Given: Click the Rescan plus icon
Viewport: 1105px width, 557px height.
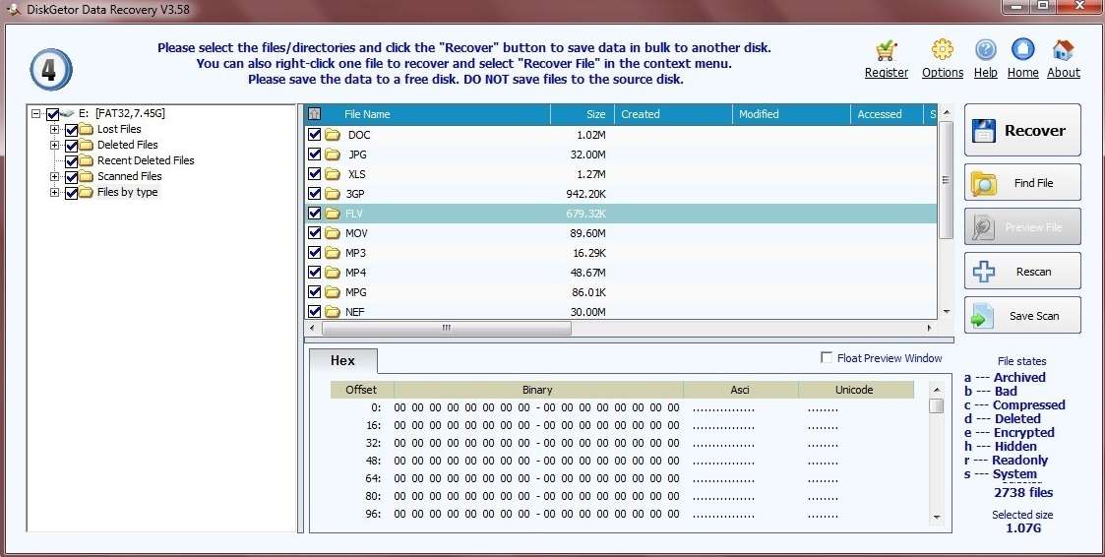Looking at the screenshot, I should click(984, 272).
